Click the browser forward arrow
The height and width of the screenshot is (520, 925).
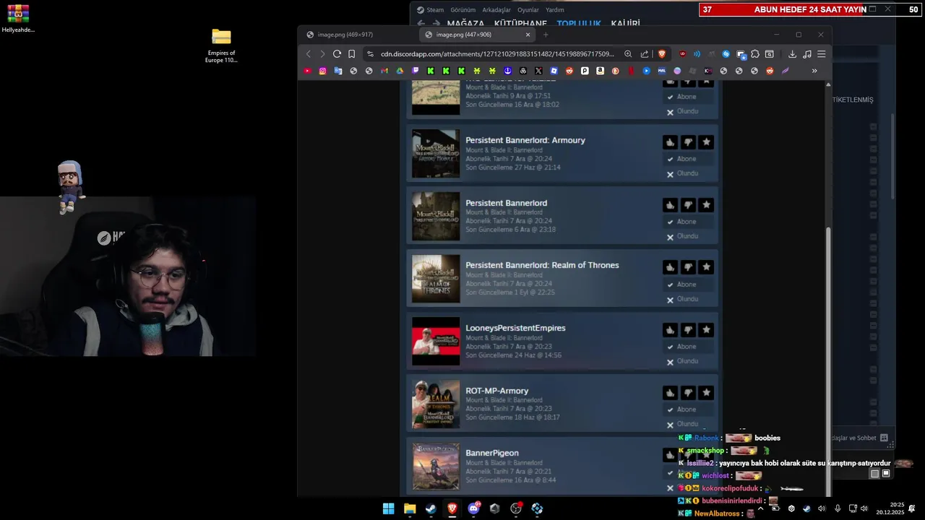coord(322,54)
